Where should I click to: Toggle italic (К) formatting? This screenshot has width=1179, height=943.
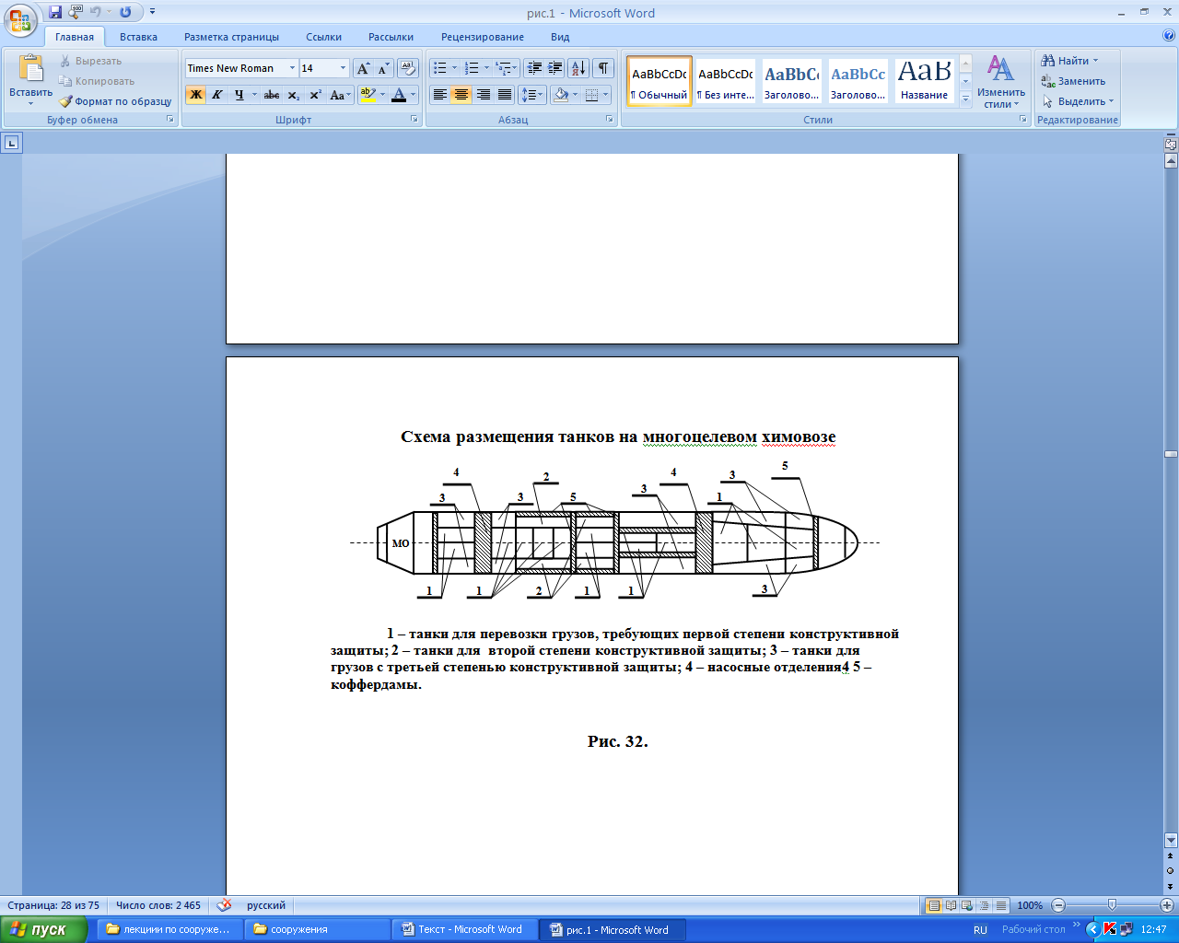coord(217,95)
